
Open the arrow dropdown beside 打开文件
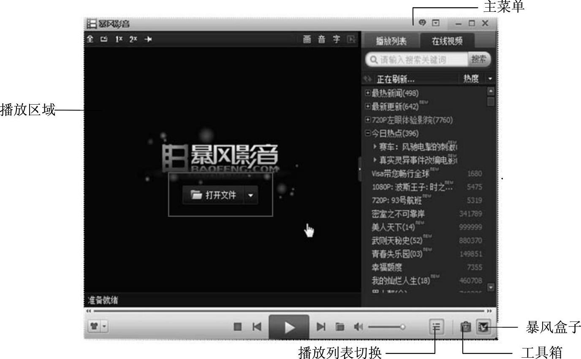(251, 195)
